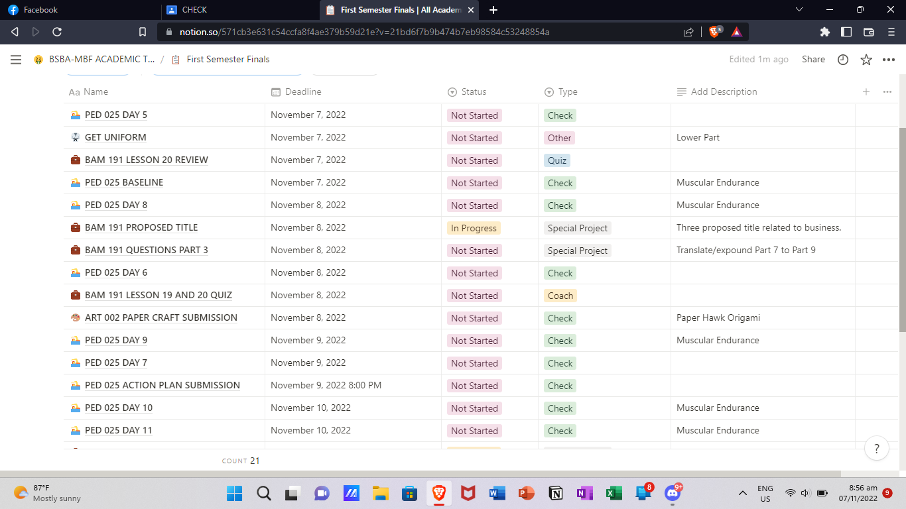
Task: Click the GET UNIFORM row icon
Action: [75, 138]
